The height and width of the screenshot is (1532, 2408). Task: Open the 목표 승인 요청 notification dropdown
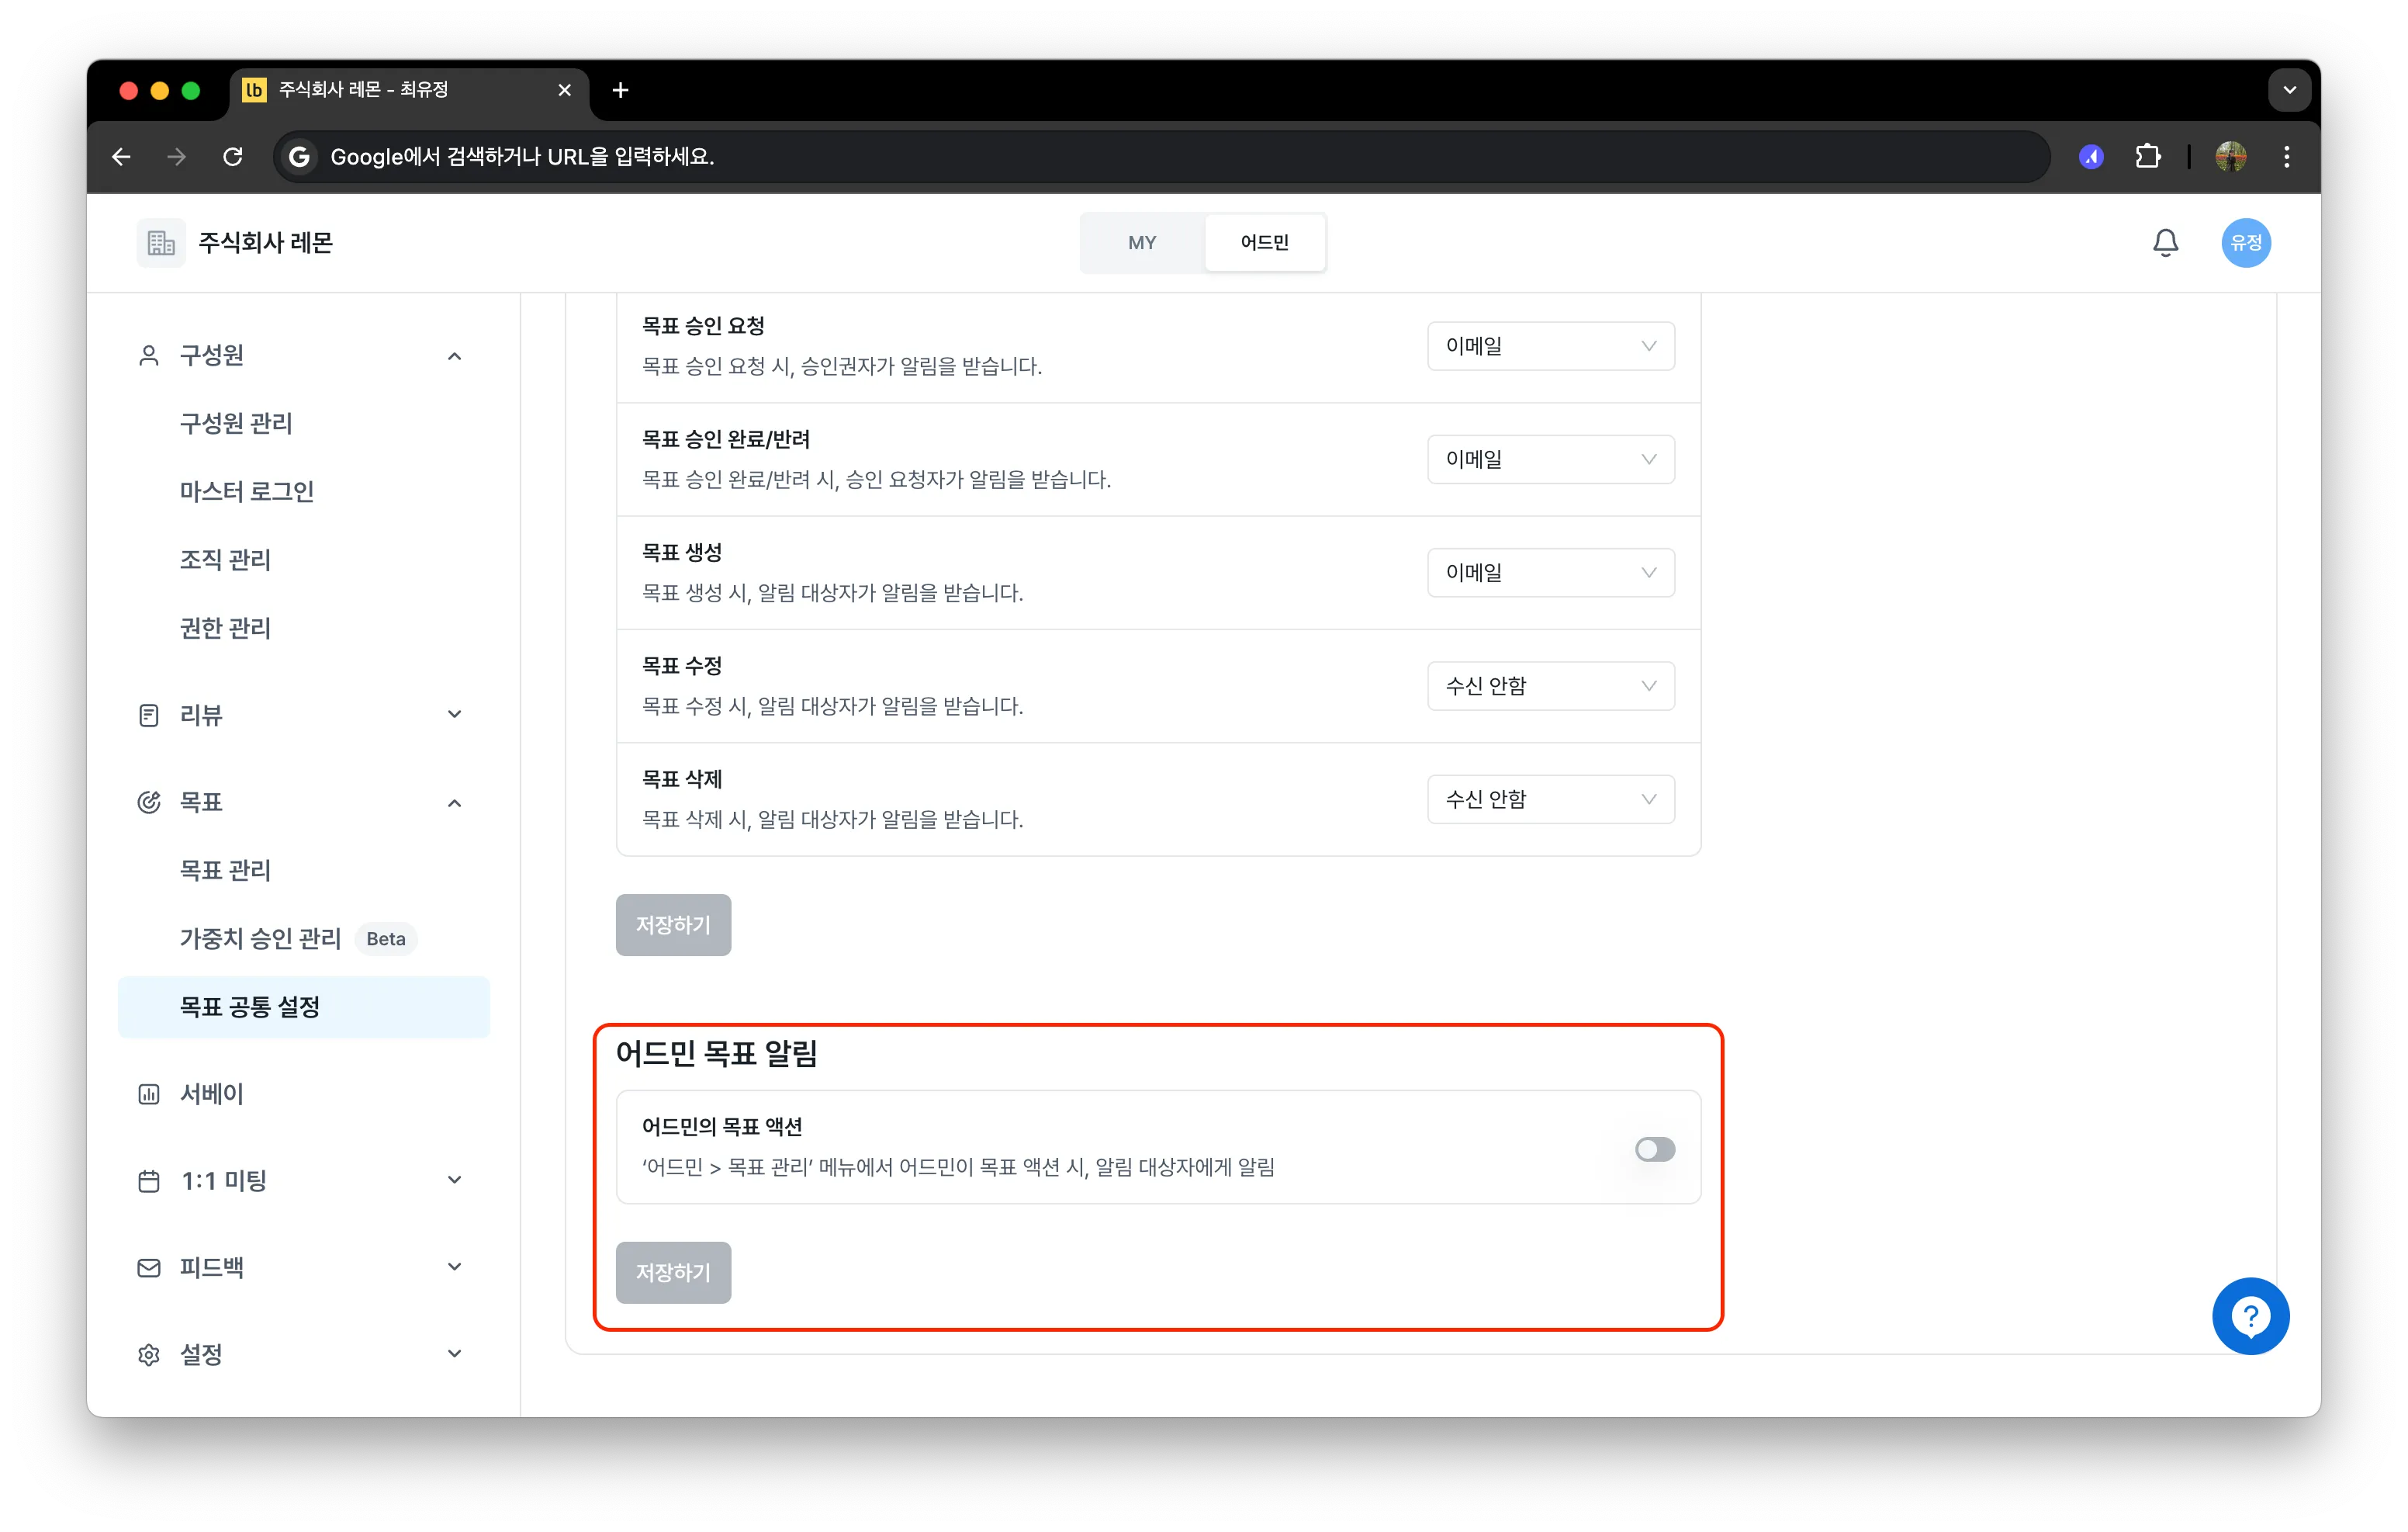(x=1550, y=346)
